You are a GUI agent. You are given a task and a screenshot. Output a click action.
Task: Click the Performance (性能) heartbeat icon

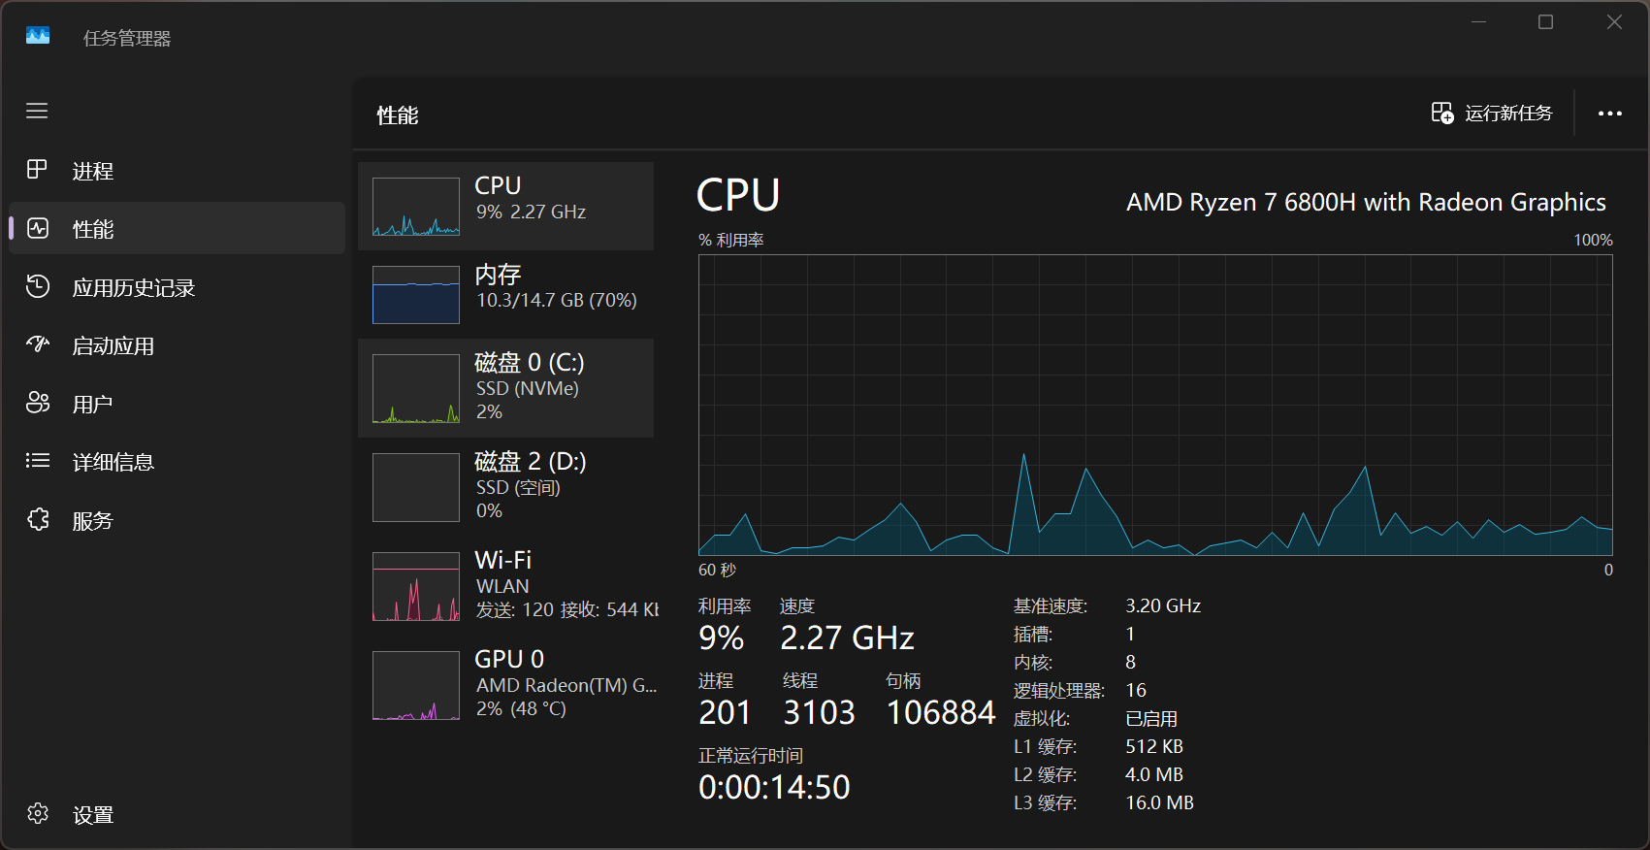point(38,228)
